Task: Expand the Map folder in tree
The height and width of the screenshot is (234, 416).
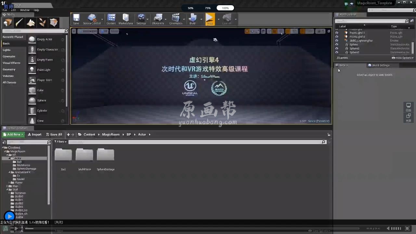Action: (x=7, y=186)
